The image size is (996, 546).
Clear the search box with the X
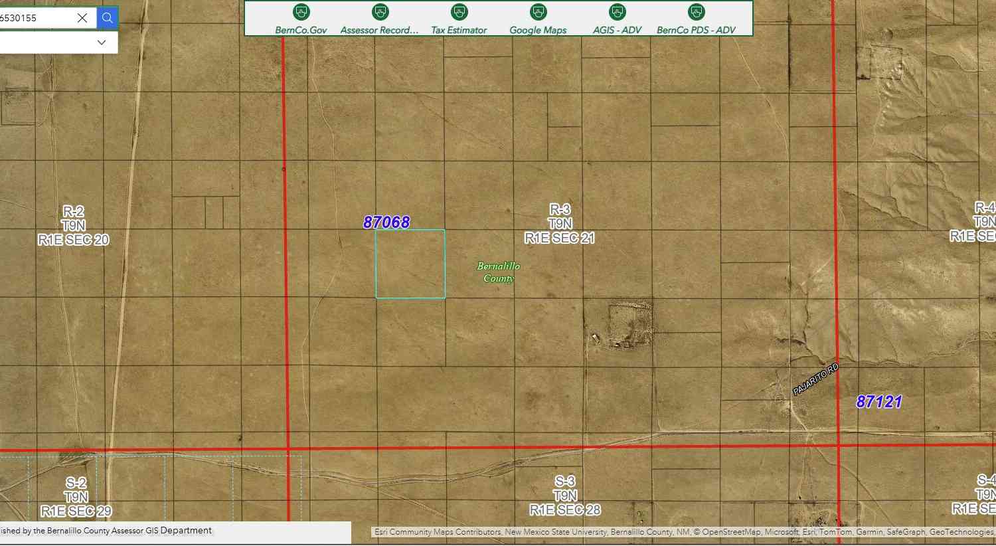pyautogui.click(x=82, y=18)
